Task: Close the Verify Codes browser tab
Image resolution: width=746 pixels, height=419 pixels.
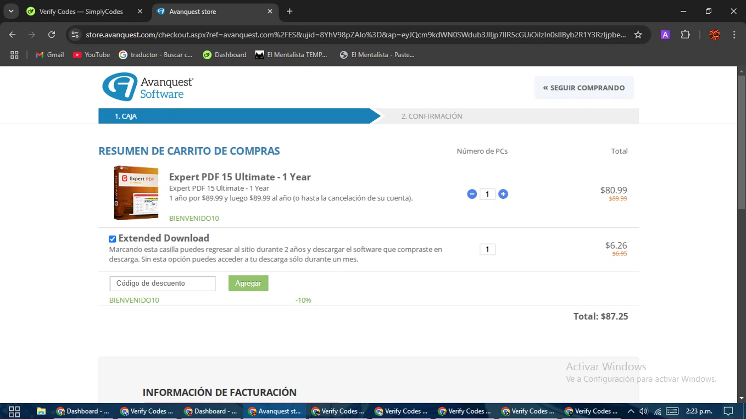Action: [x=140, y=11]
